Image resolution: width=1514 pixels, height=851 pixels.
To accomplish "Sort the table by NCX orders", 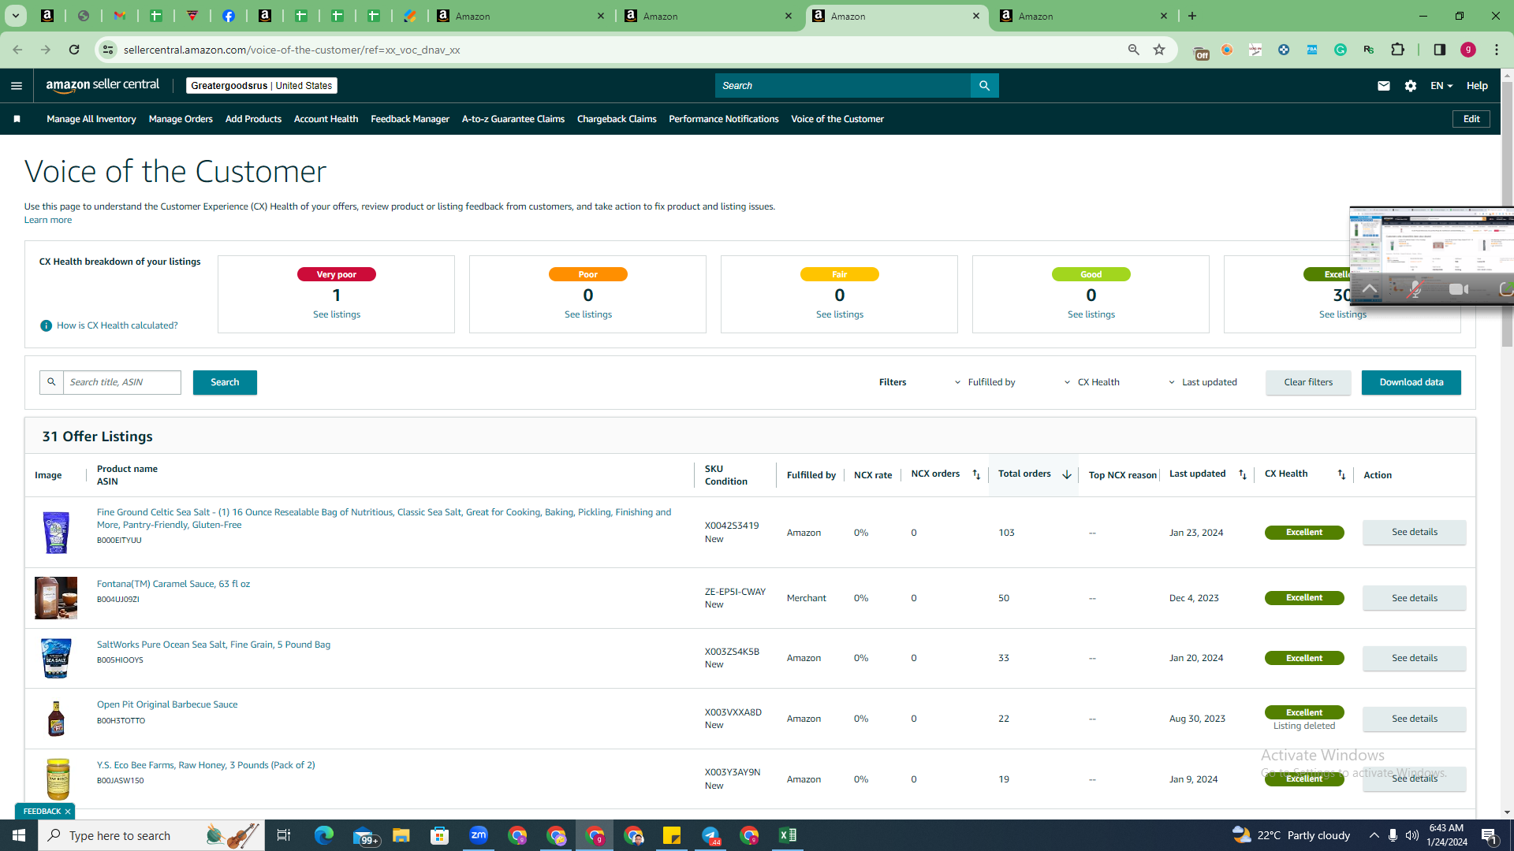I will tap(976, 474).
